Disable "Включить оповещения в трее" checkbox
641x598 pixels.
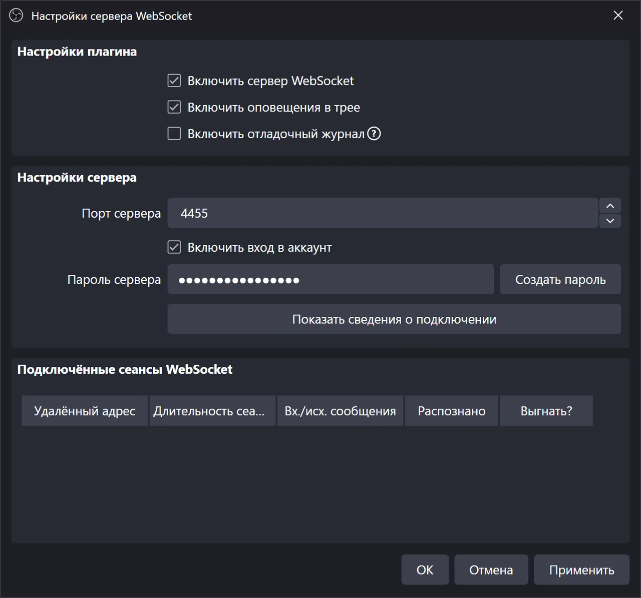pyautogui.click(x=174, y=107)
